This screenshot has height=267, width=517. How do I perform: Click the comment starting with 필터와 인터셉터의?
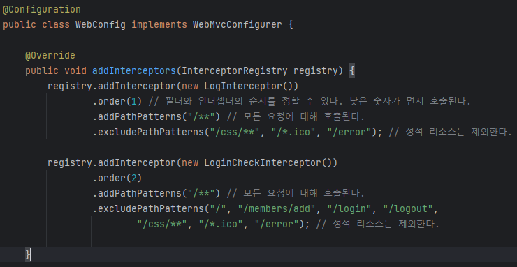tap(310, 102)
